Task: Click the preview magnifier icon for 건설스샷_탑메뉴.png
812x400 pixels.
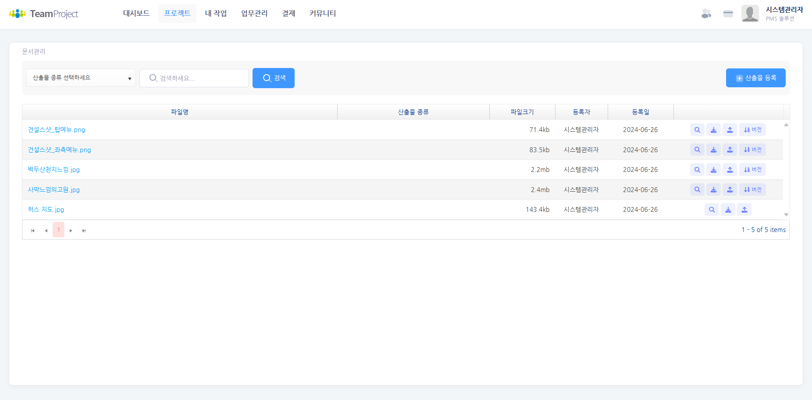Action: (697, 130)
